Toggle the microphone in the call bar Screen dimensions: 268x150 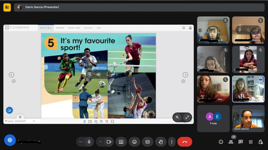[x=89, y=142]
